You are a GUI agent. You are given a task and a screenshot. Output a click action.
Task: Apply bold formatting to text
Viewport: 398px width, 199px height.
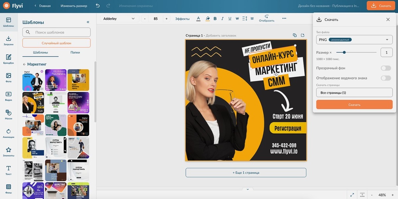point(215,19)
